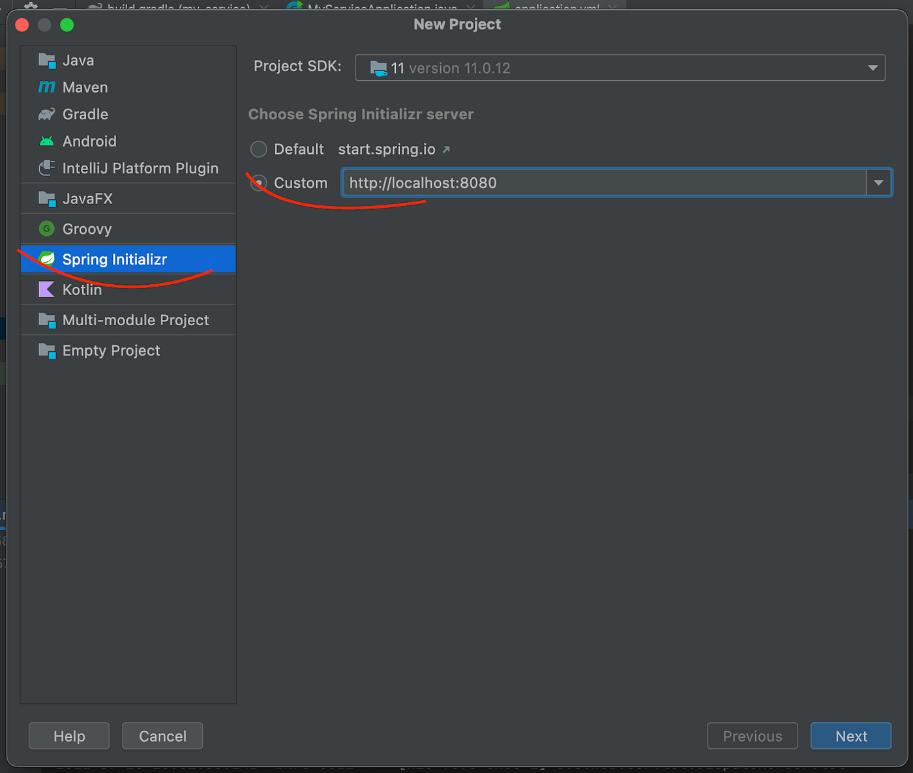Image resolution: width=913 pixels, height=773 pixels.
Task: Click the green Android robot icon
Action: coord(47,141)
